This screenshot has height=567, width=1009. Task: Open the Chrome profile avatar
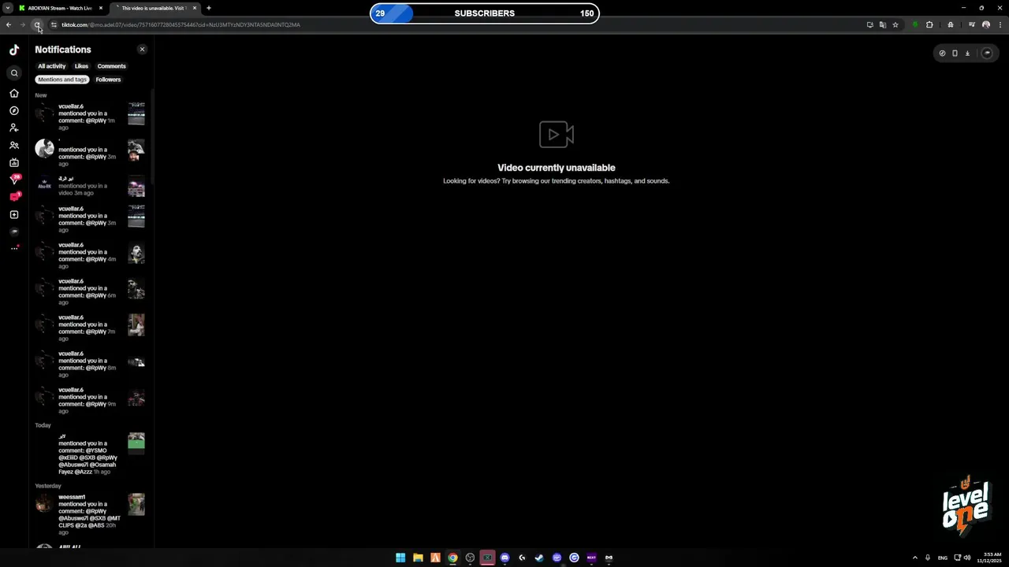click(986, 24)
